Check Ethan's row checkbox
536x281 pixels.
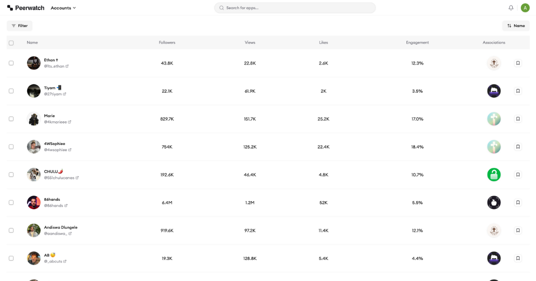[11, 63]
